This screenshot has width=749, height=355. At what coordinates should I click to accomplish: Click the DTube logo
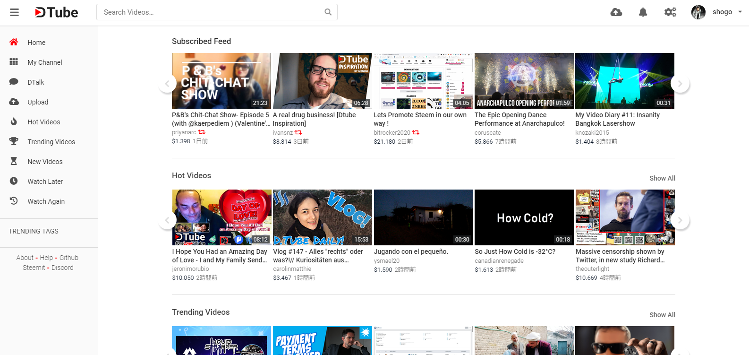point(57,12)
